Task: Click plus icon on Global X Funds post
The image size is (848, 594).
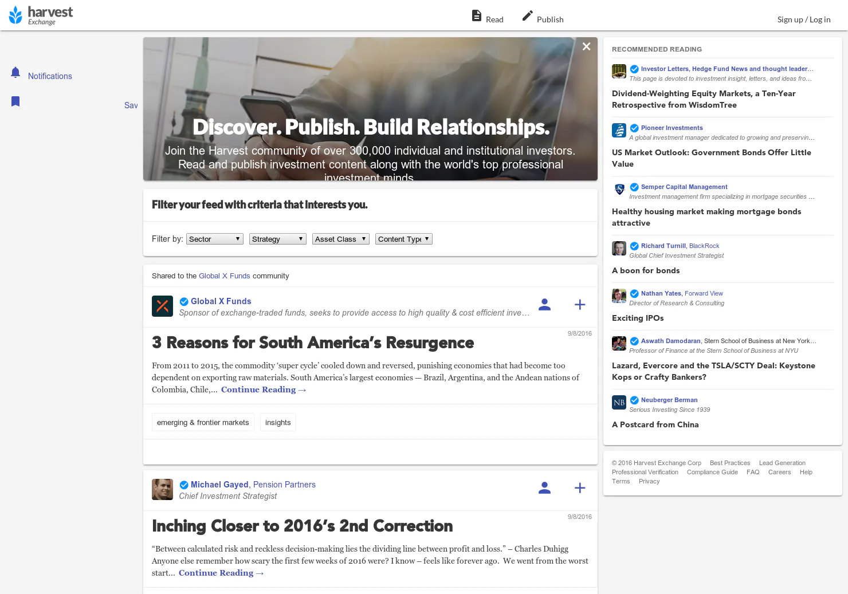Action: pos(580,305)
